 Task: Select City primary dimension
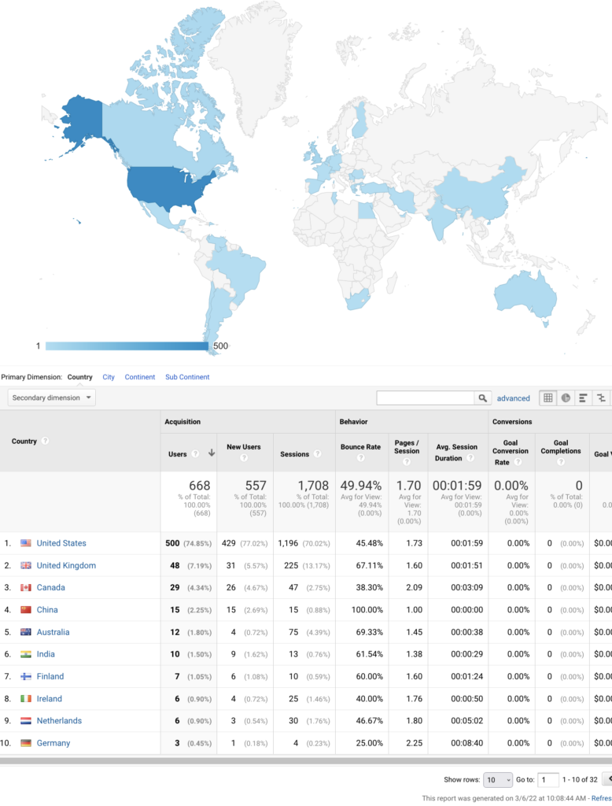(109, 377)
